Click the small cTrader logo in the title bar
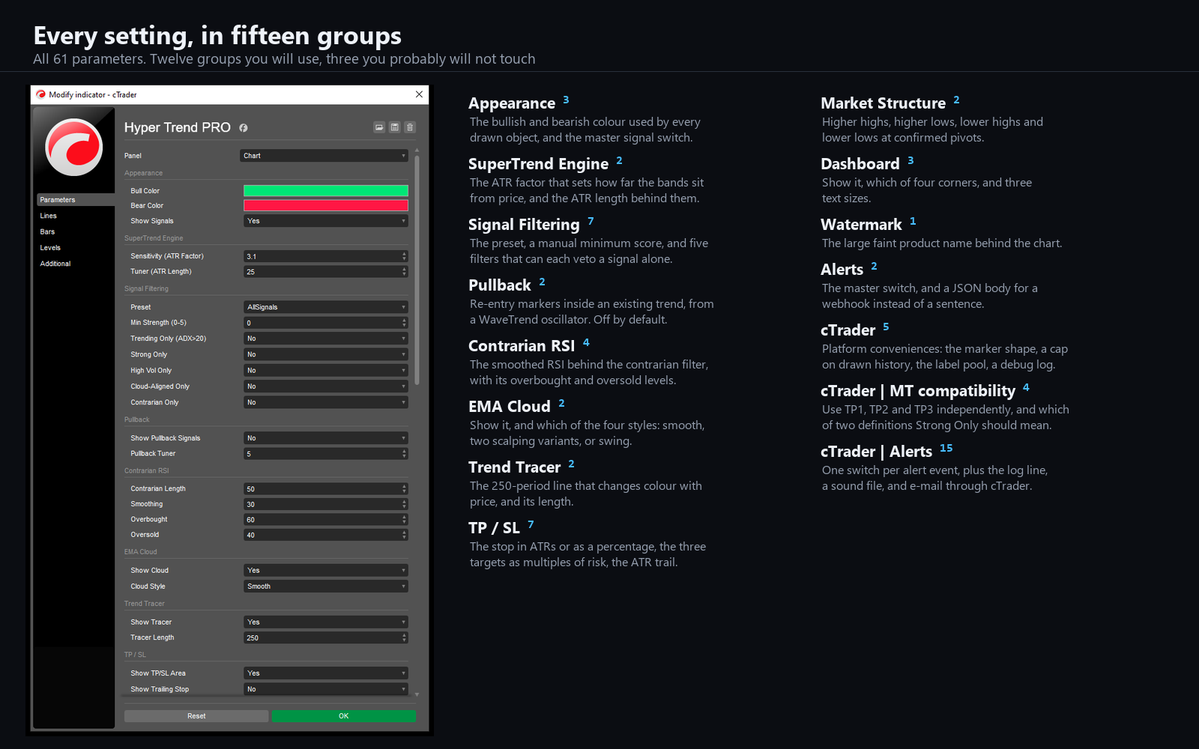The height and width of the screenshot is (749, 1199). (x=40, y=94)
